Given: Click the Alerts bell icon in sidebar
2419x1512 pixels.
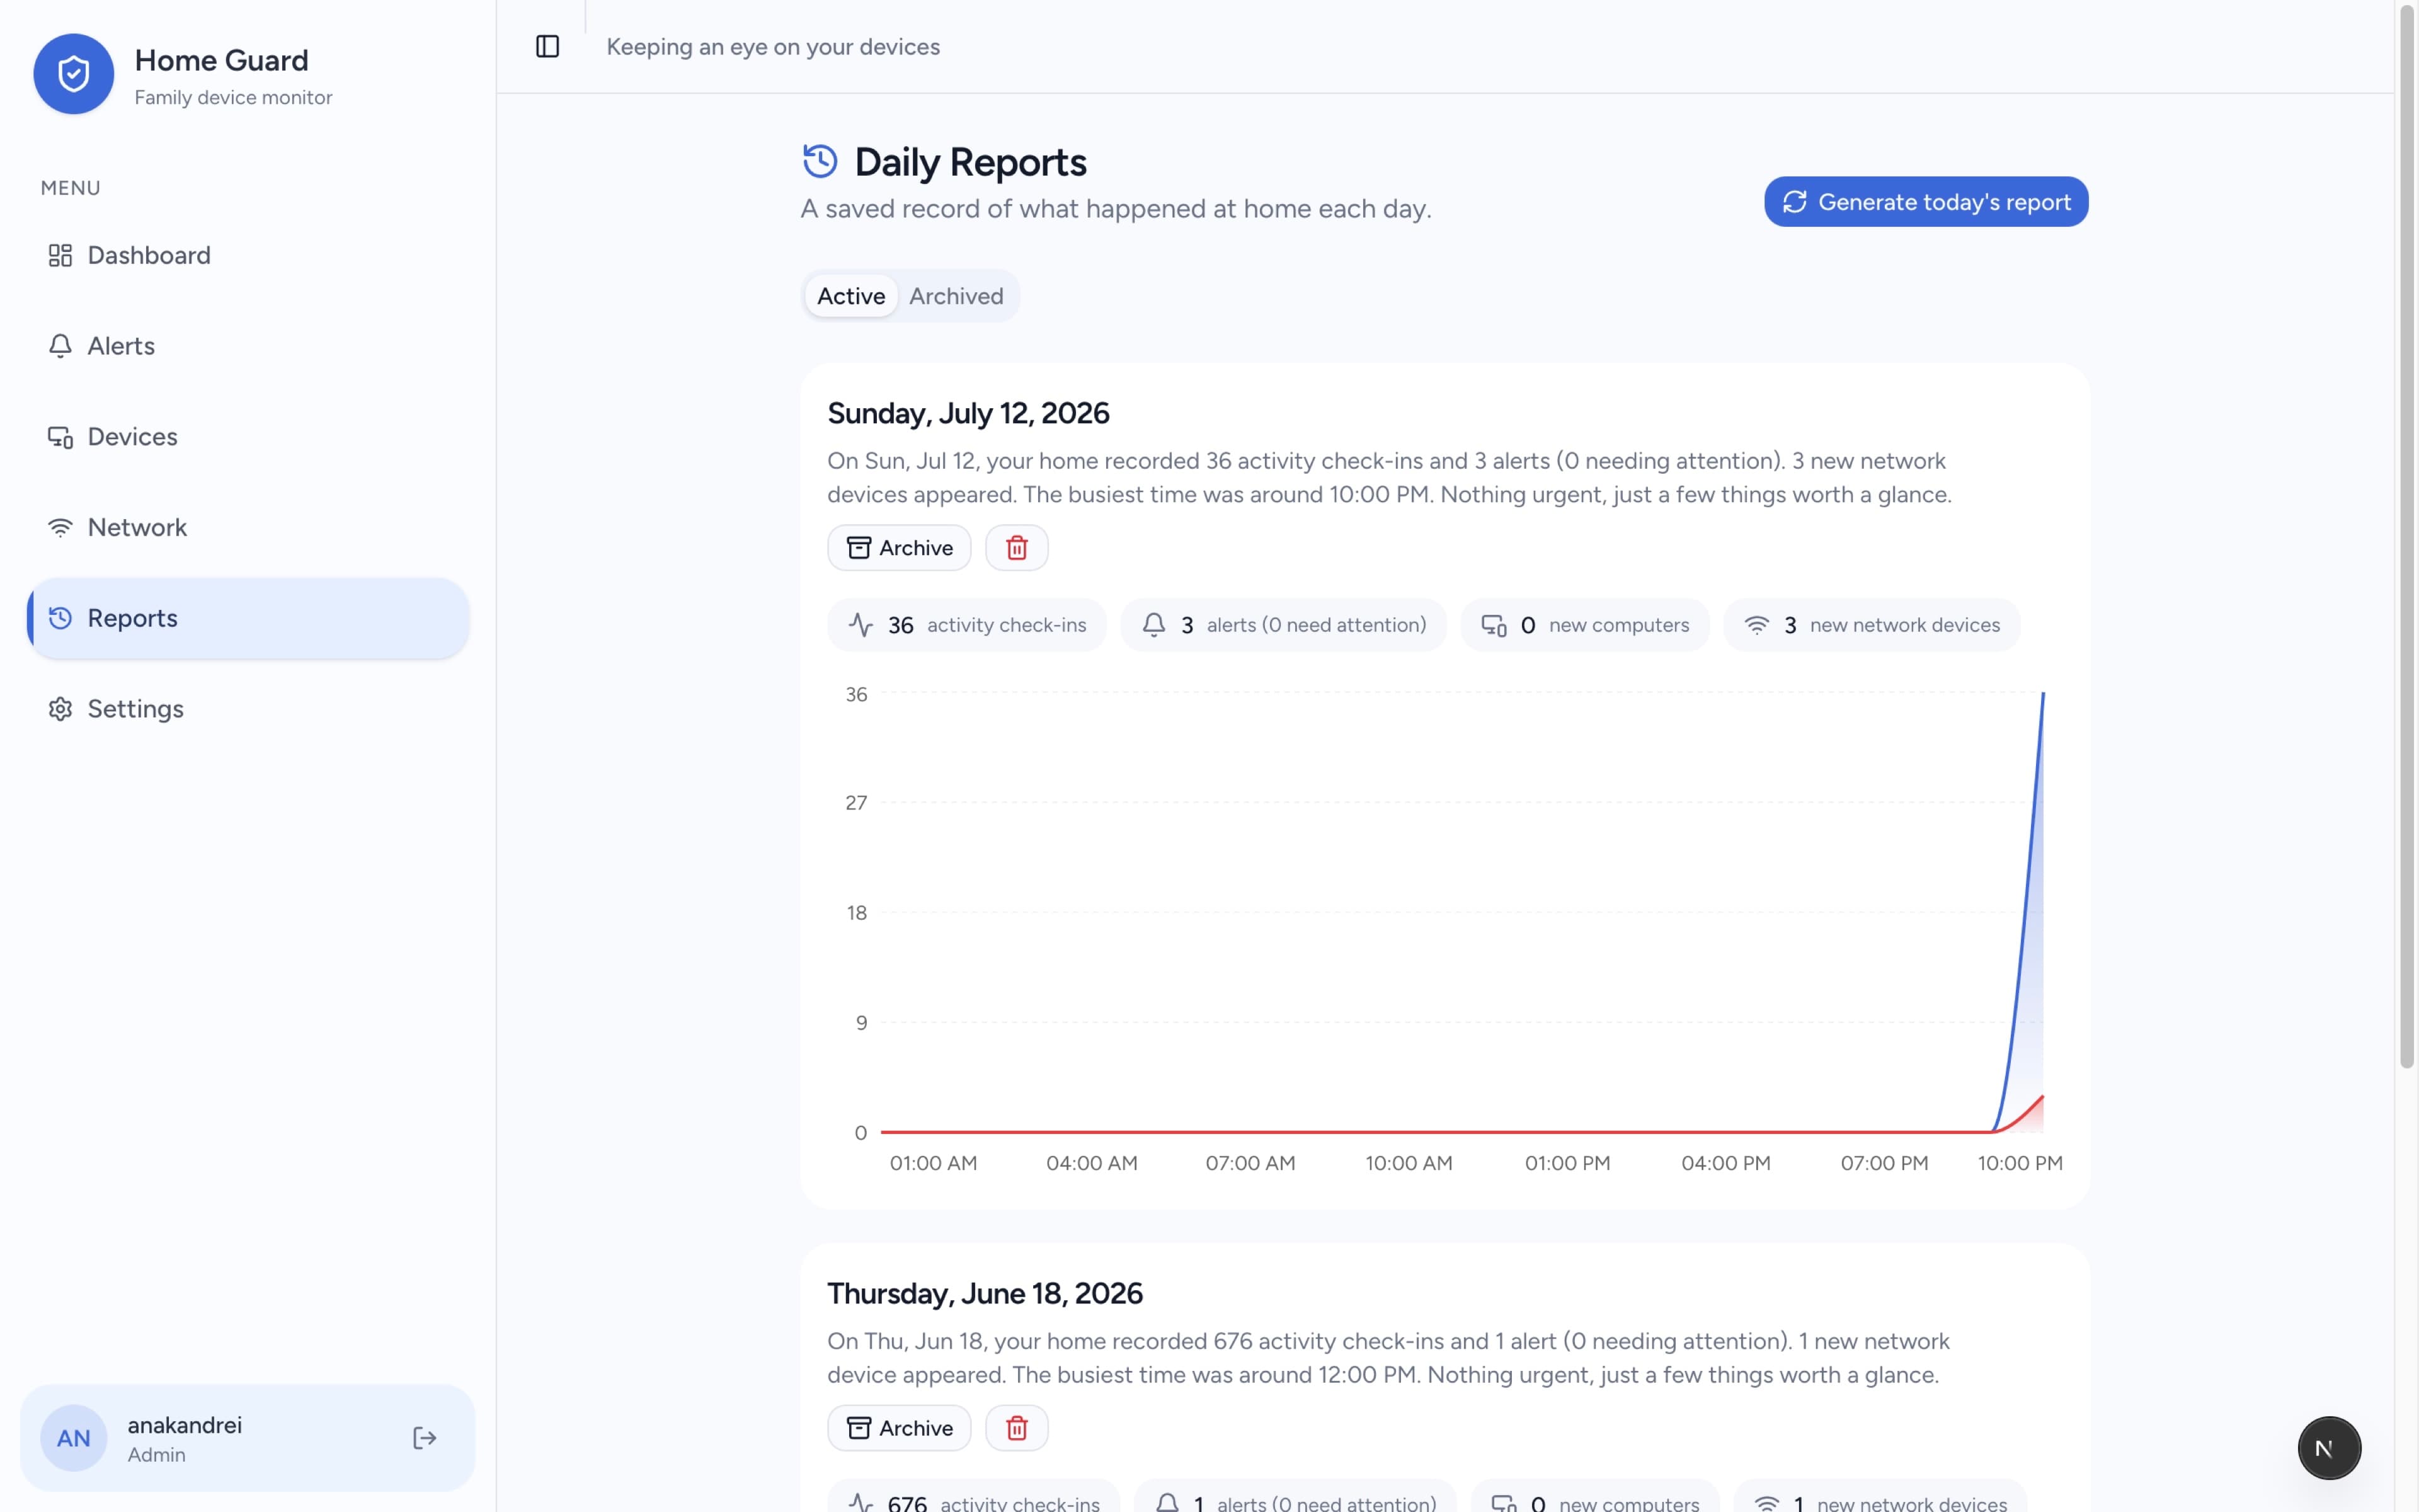Looking at the screenshot, I should coord(60,346).
